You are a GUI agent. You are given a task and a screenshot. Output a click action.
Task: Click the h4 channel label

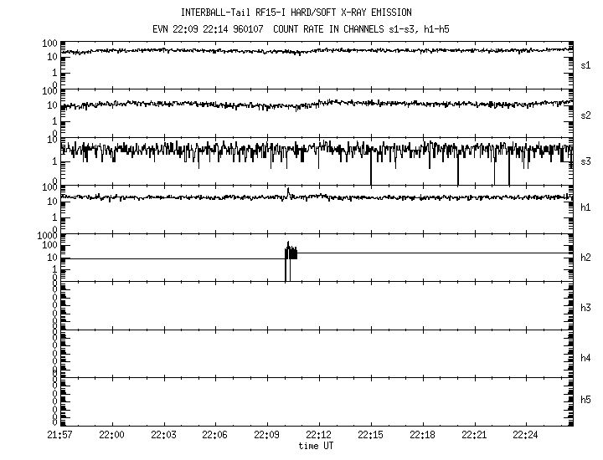click(x=586, y=358)
